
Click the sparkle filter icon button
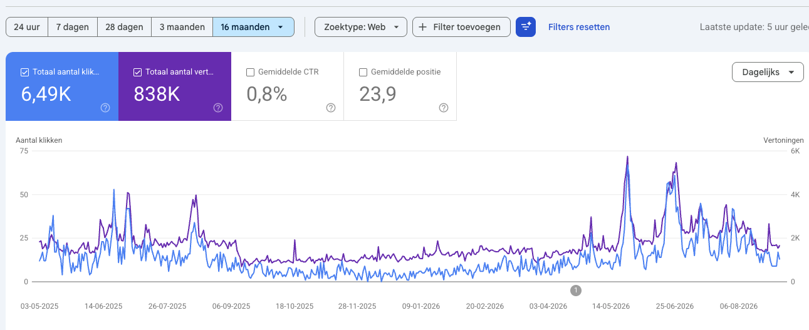[x=526, y=27]
